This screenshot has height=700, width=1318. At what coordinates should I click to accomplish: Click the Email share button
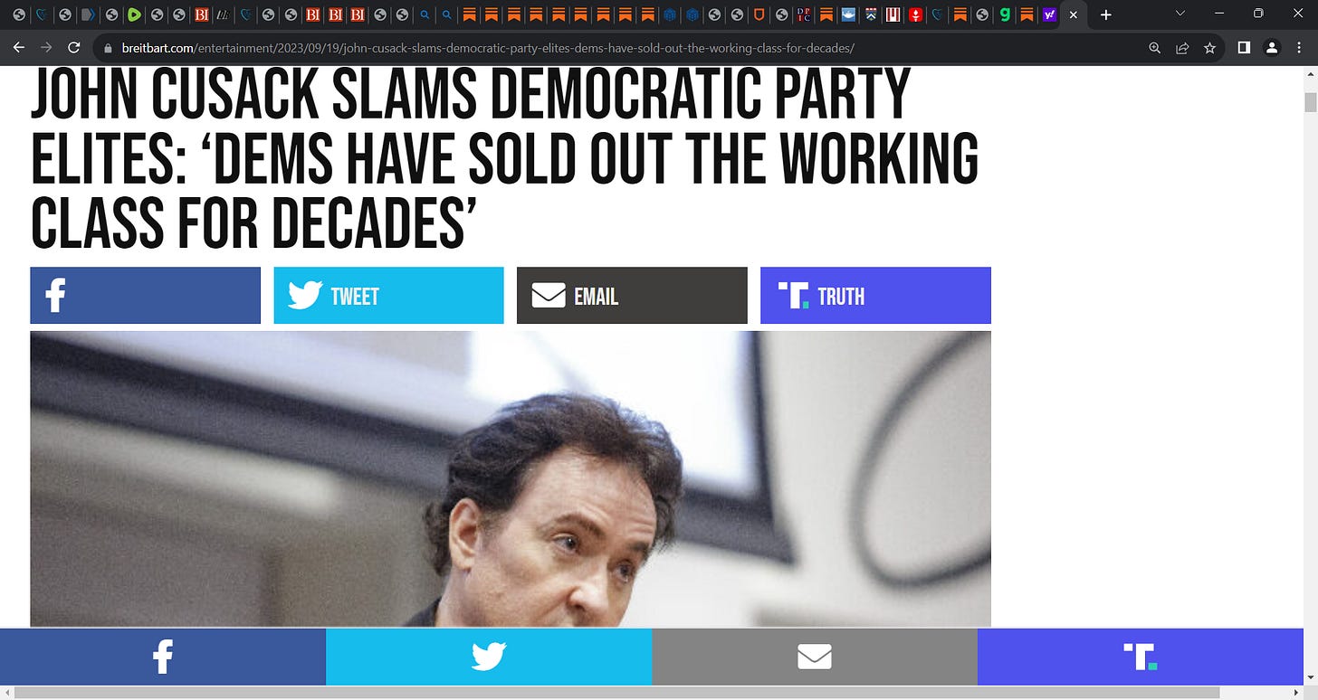click(632, 296)
